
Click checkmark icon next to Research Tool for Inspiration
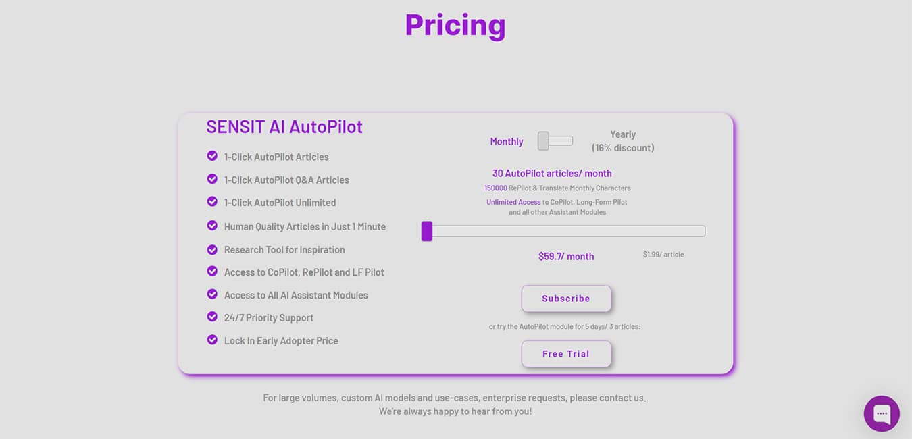(212, 249)
